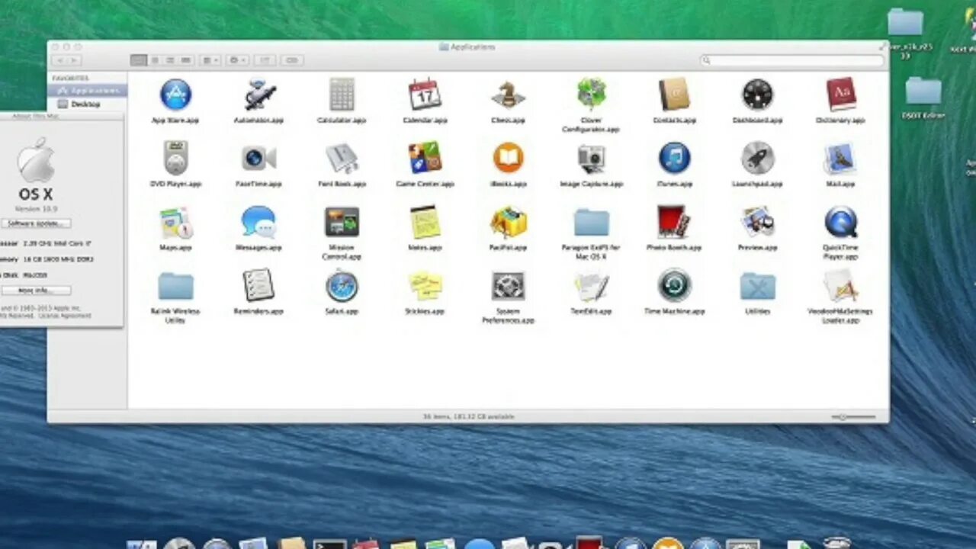Select Dashboard.app icon
Viewport: 976px width, 549px height.
tap(757, 95)
